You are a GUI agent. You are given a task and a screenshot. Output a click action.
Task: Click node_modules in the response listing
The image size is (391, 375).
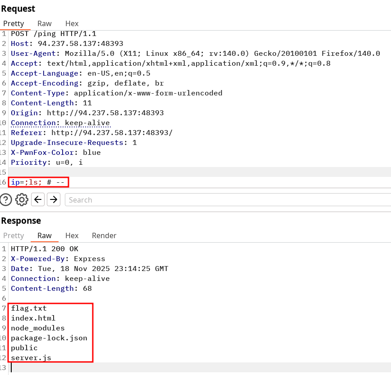pos(38,328)
